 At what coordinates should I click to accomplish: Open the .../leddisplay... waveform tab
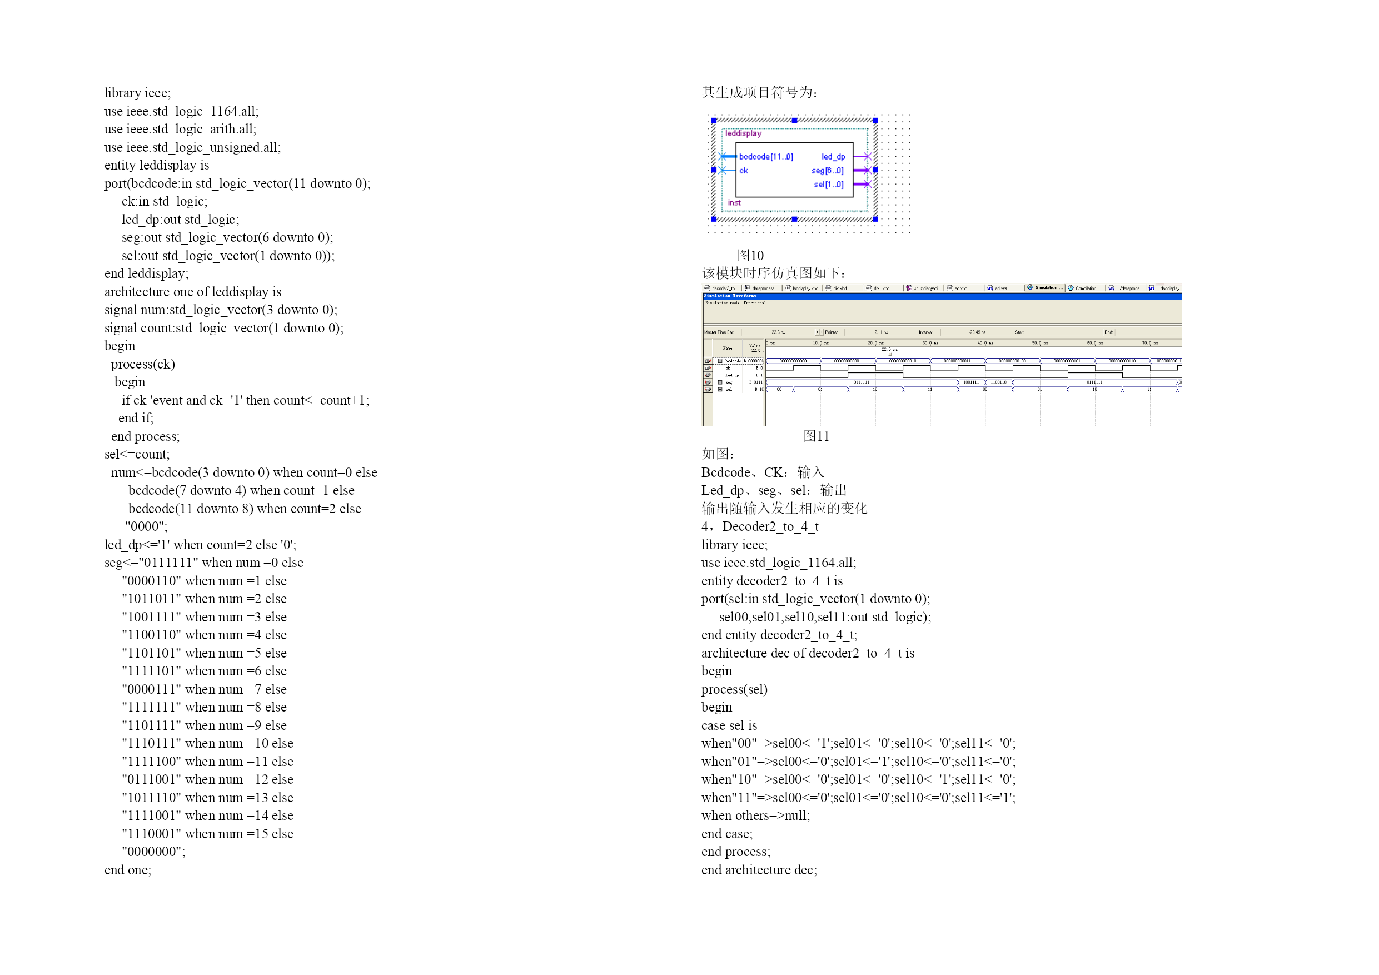1165,289
